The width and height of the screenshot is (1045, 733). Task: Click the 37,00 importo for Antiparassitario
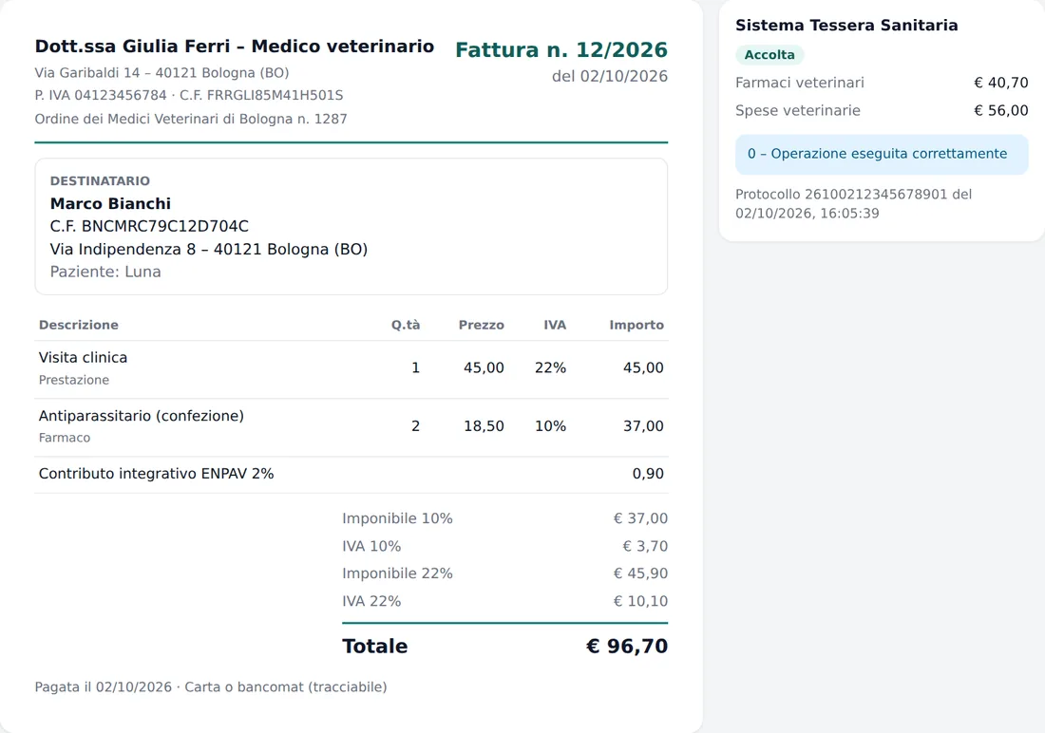point(643,425)
